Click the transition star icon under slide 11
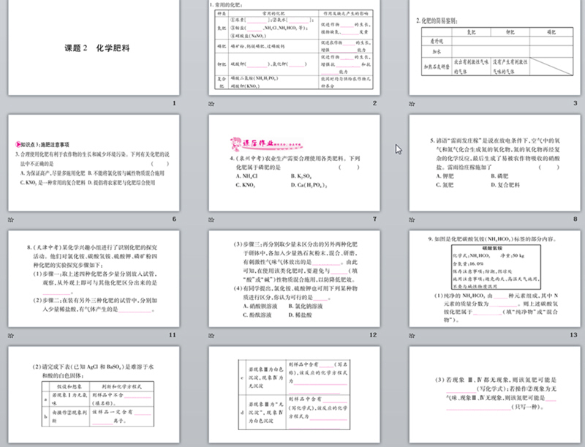 pyautogui.click(x=10, y=334)
